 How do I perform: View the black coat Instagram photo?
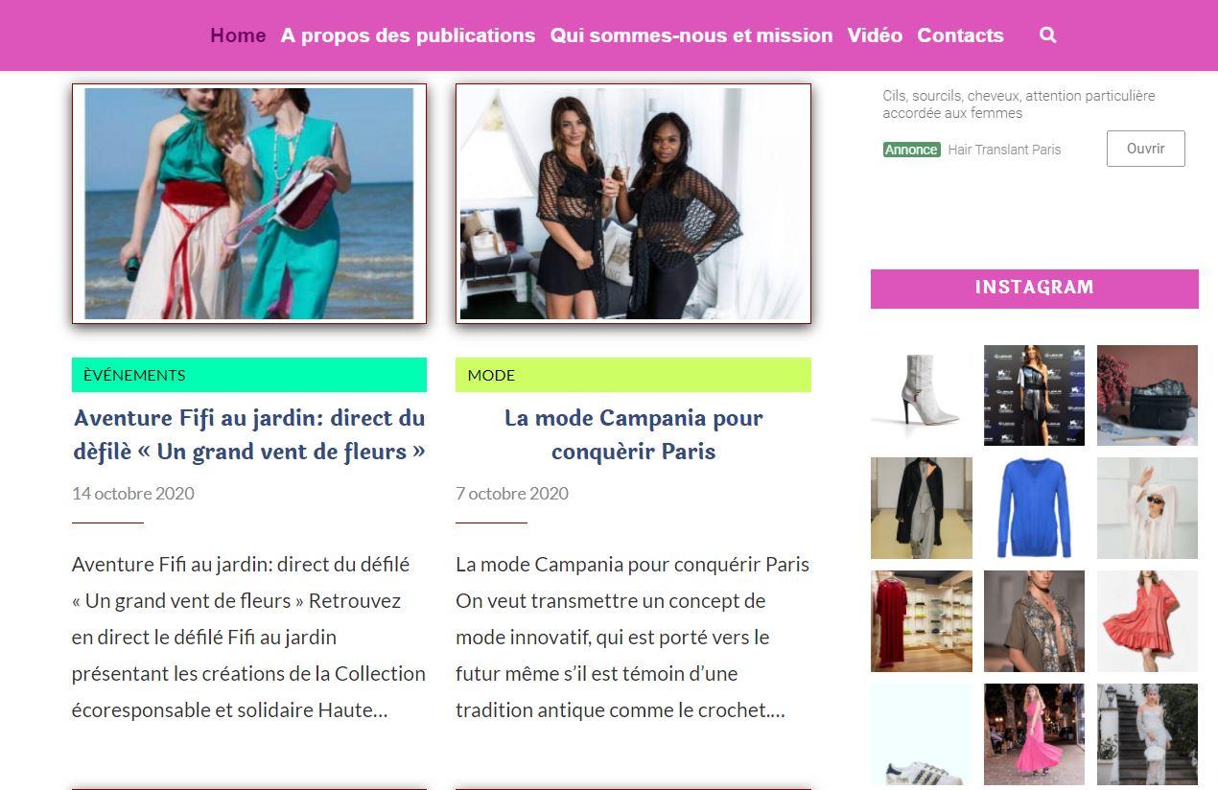tap(921, 508)
